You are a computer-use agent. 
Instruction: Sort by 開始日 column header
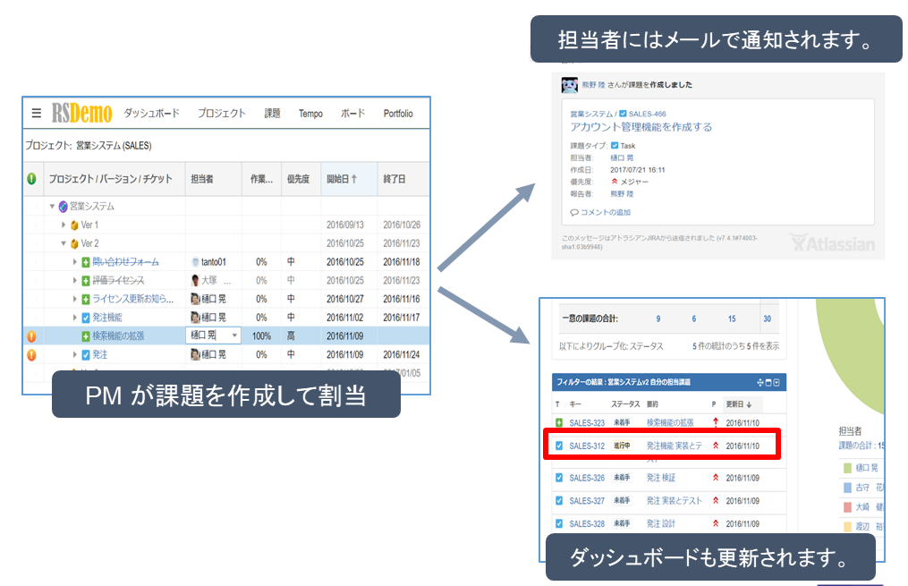tap(342, 179)
